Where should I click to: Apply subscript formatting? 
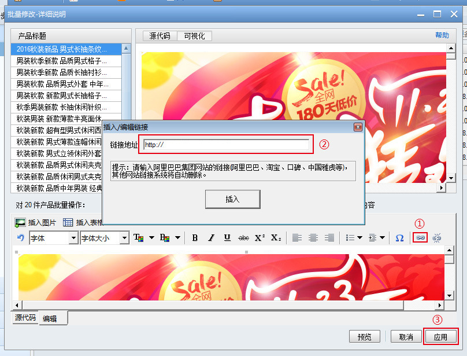[276, 238]
